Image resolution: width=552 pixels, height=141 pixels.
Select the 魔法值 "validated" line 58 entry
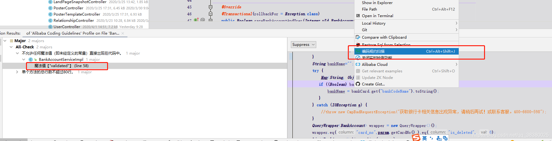point(61,66)
